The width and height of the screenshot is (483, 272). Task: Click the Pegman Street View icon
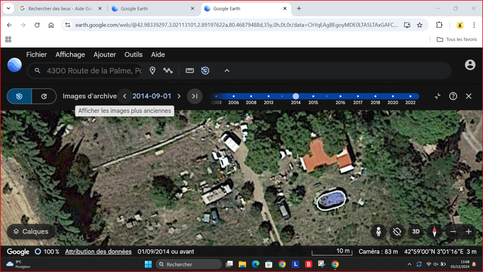(378, 232)
